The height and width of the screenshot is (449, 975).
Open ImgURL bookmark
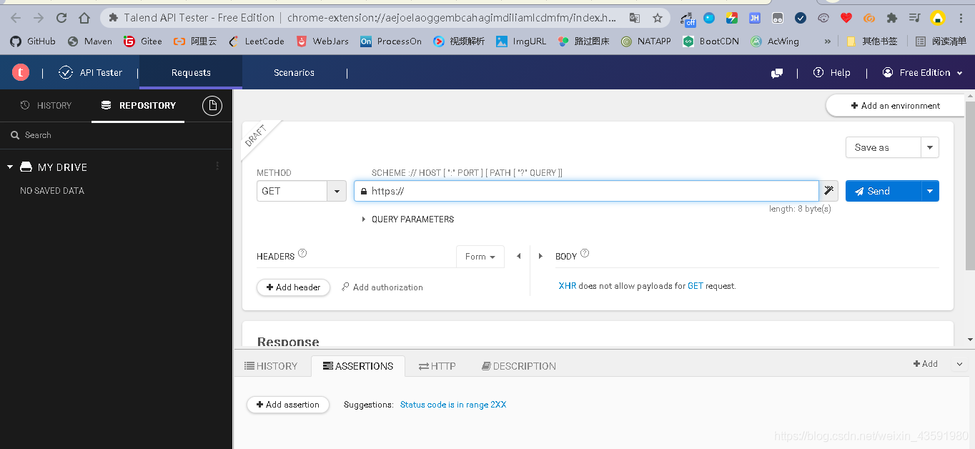tap(521, 41)
